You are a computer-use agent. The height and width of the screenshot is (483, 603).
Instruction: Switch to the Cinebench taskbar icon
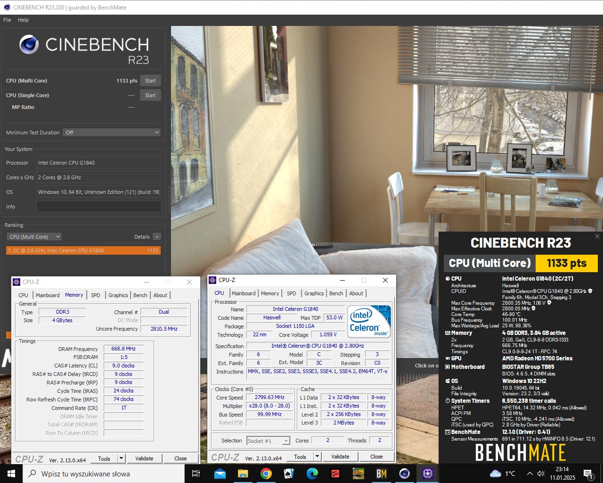(x=405, y=474)
